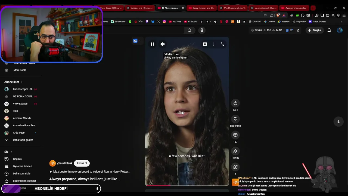The image size is (348, 196).
Task: Open the TÖH bookmark
Action: tap(138, 22)
